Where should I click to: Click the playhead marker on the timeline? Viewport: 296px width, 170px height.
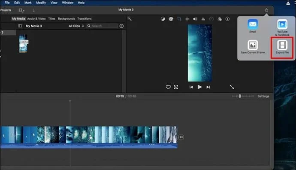[x=70, y=101]
